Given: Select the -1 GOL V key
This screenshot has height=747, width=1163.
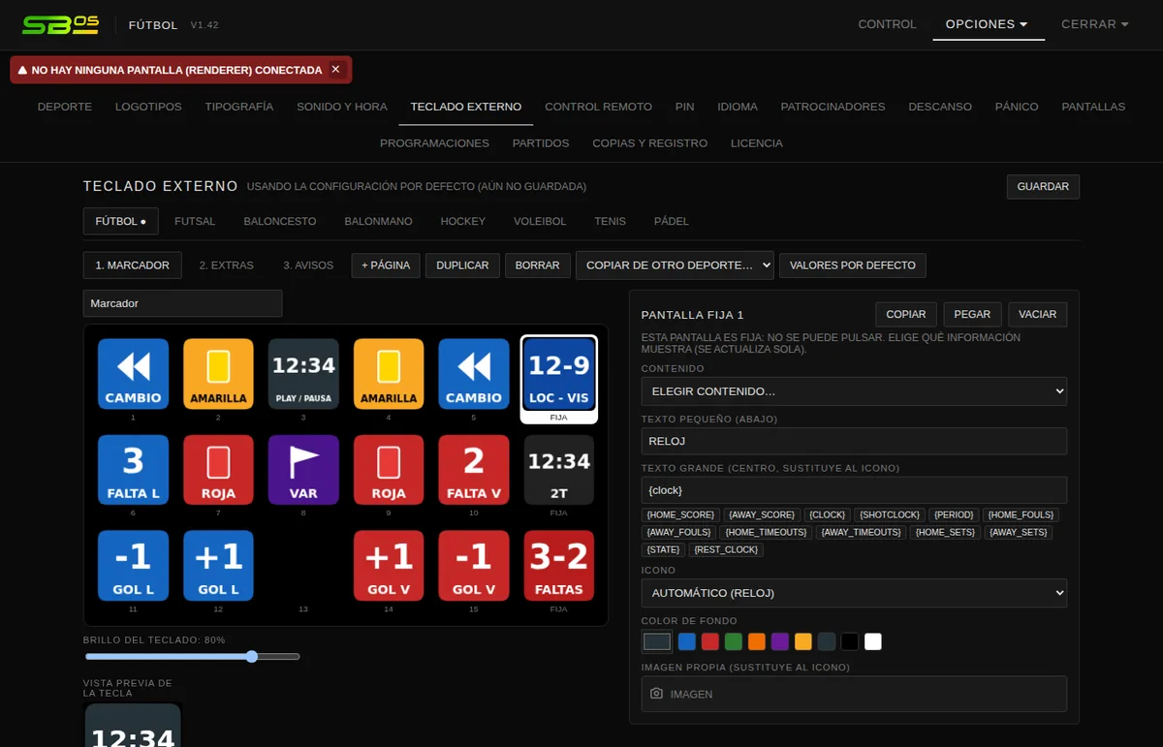Looking at the screenshot, I should point(474,566).
